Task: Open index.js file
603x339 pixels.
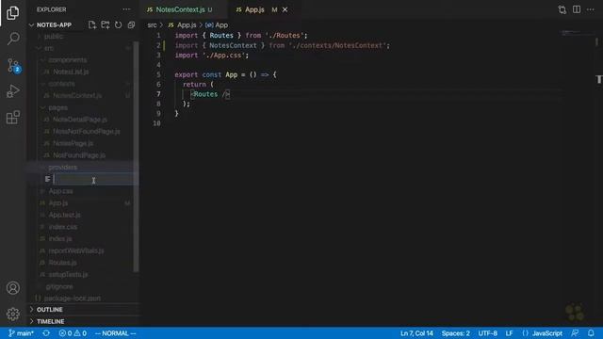Action: click(60, 238)
